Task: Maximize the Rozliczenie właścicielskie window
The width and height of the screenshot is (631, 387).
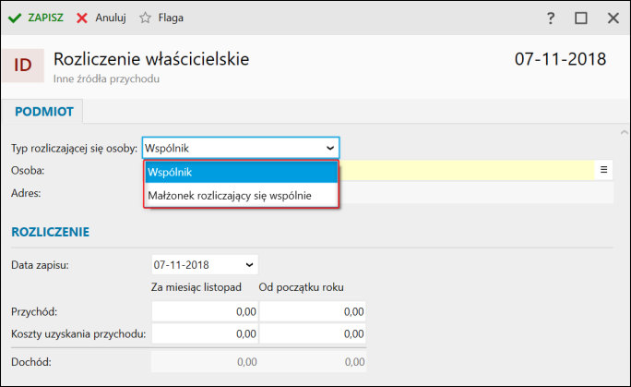Action: (x=581, y=18)
